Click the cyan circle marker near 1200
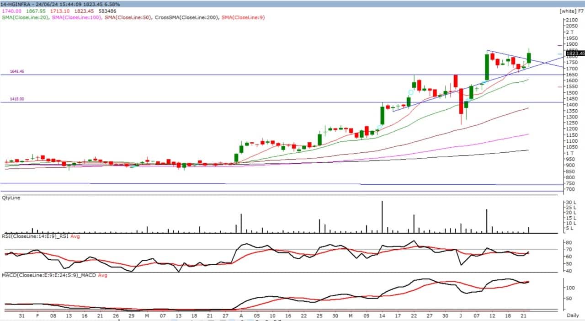This screenshot has height=321, width=585. 379,127
